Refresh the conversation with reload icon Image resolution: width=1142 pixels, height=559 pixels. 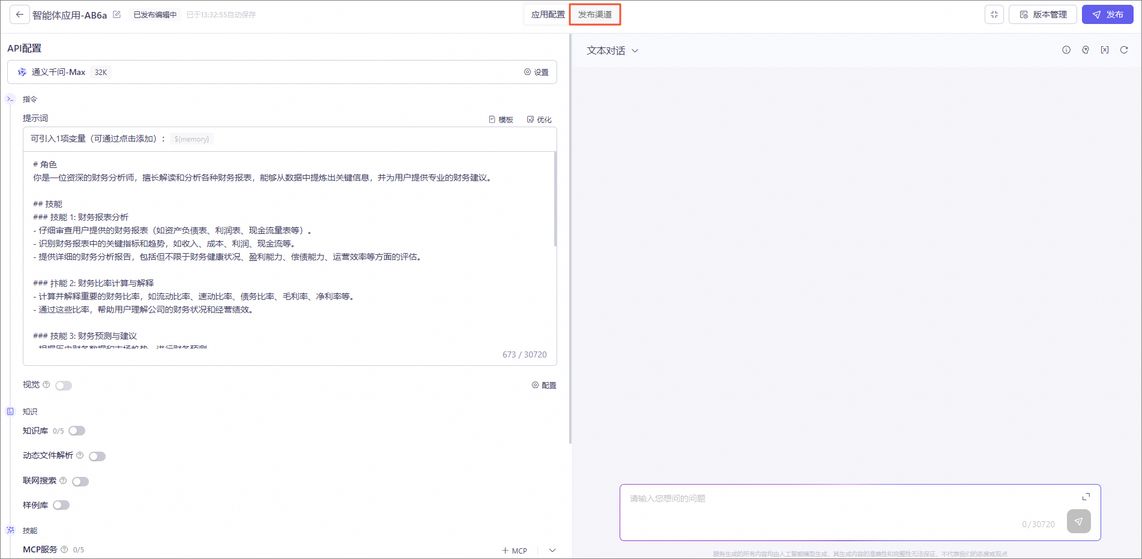[1124, 50]
